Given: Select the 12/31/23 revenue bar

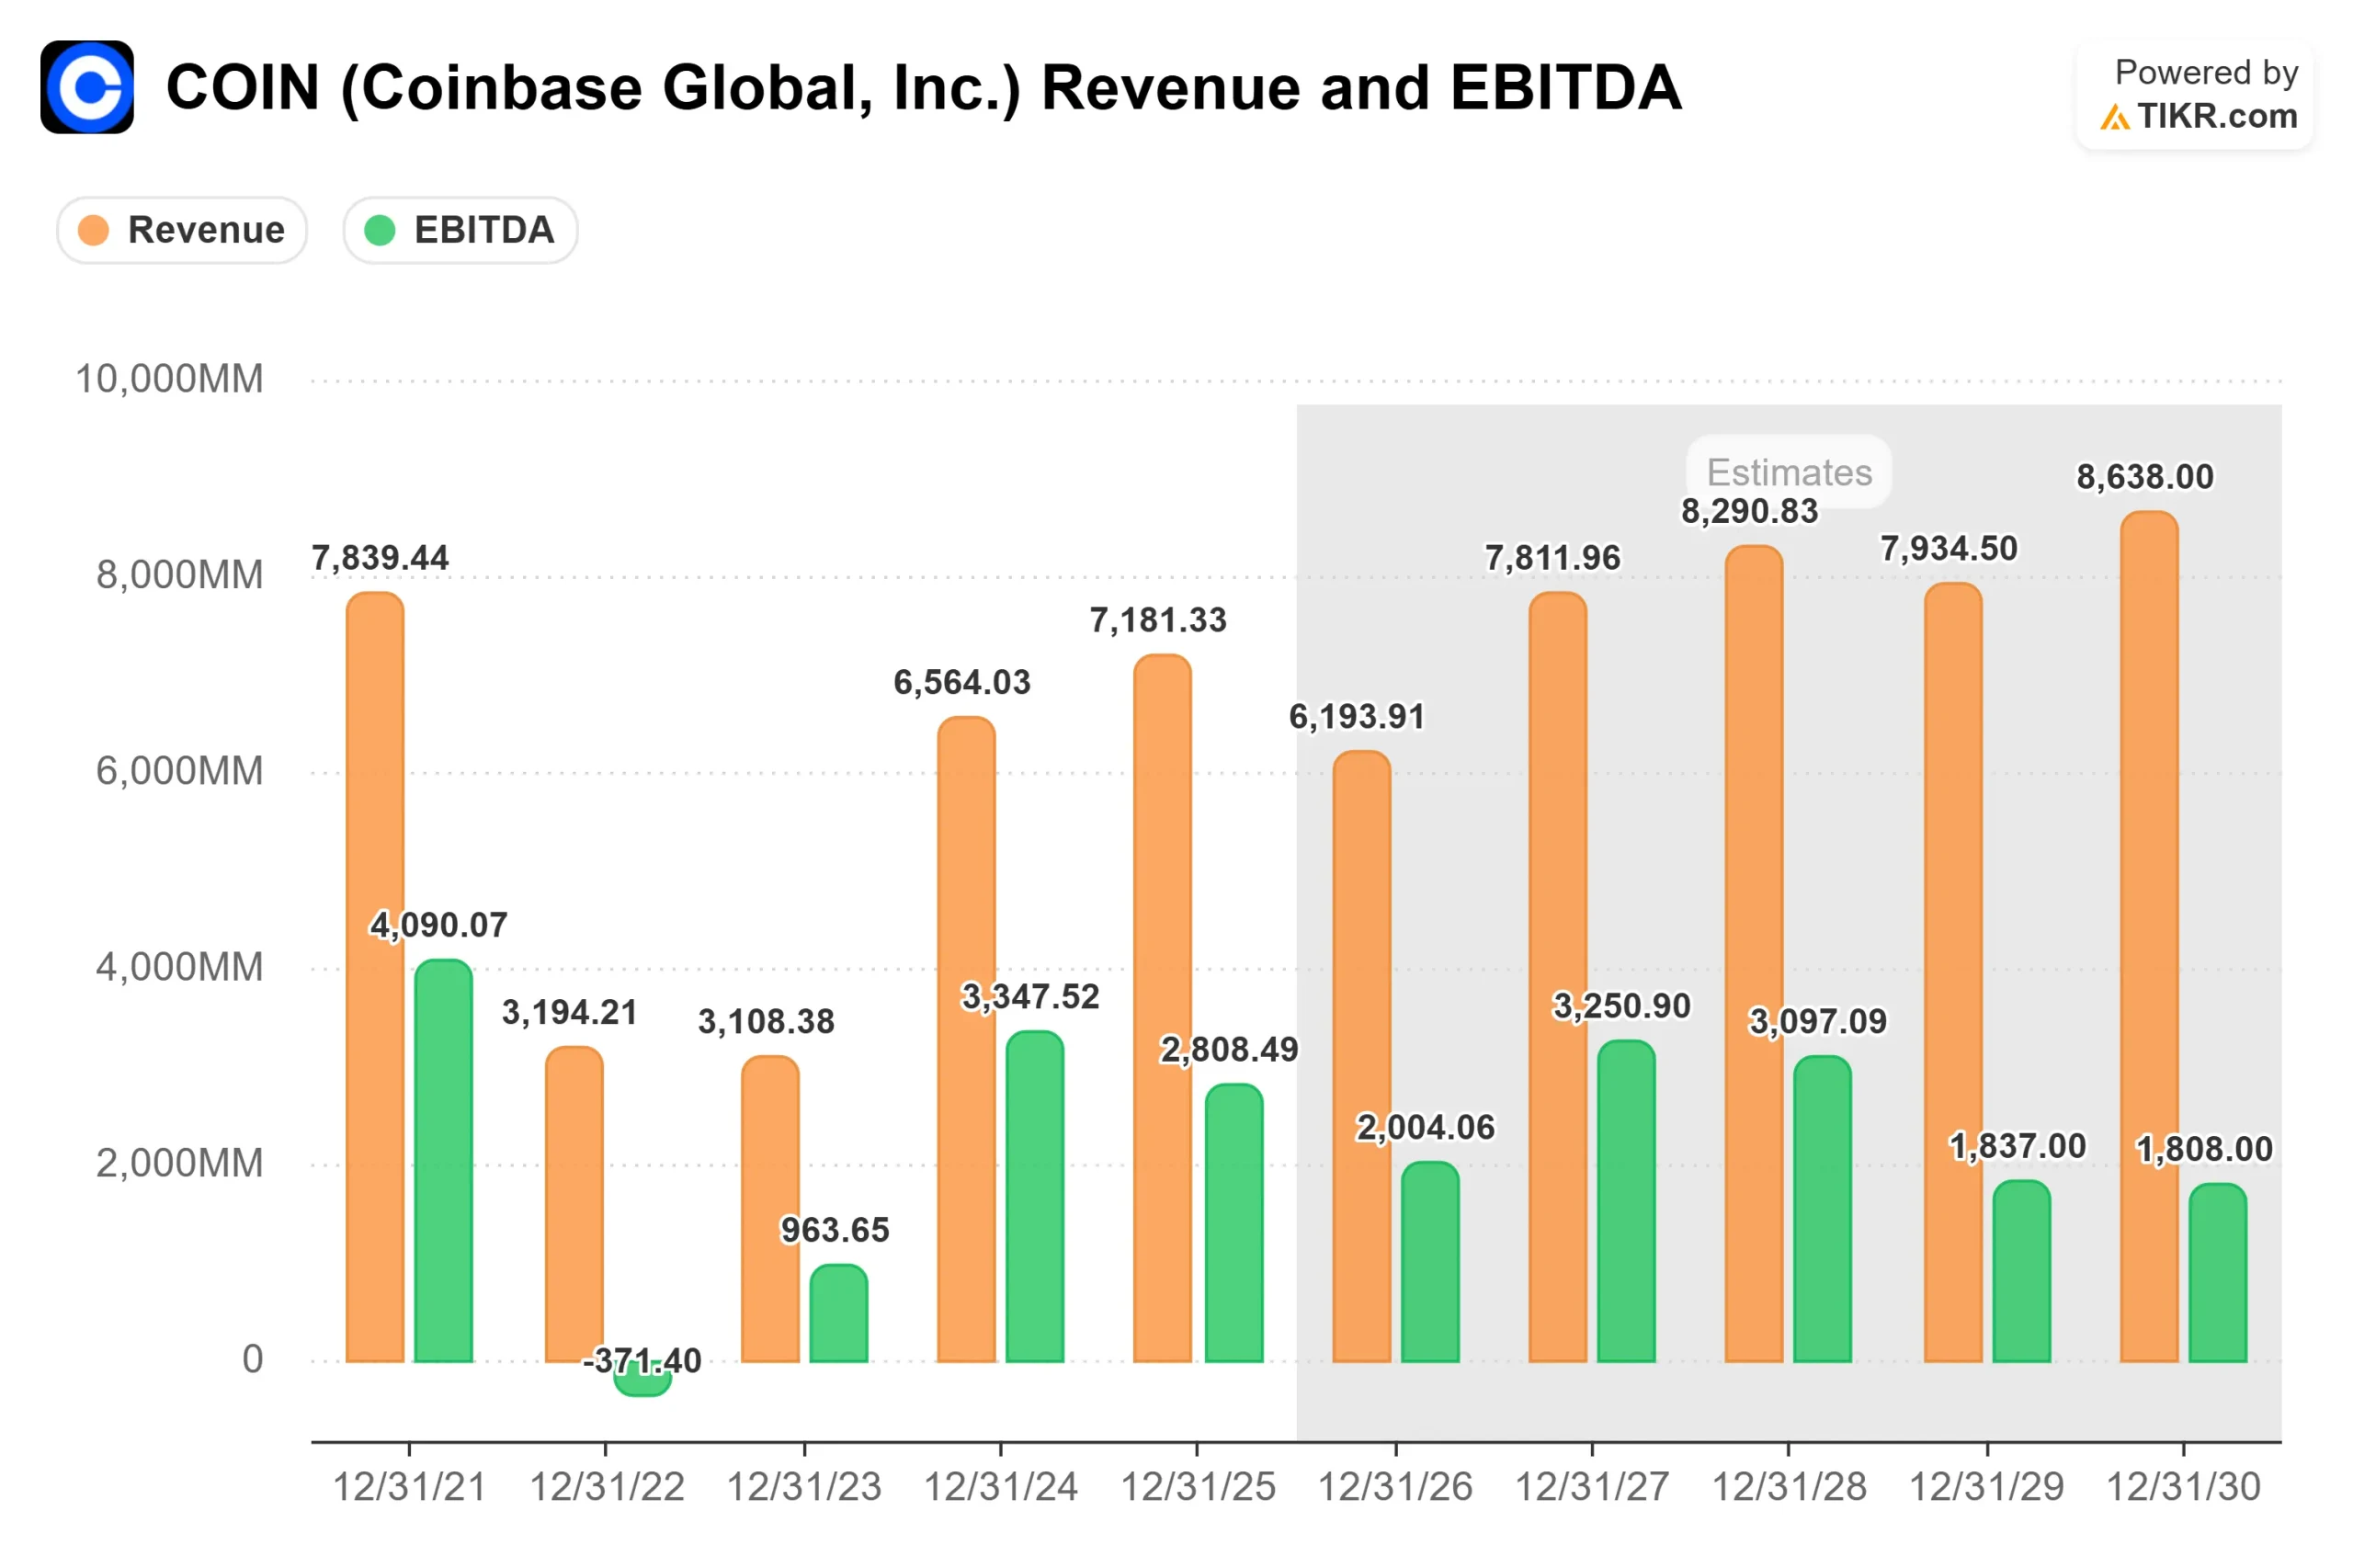Looking at the screenshot, I should [770, 1209].
